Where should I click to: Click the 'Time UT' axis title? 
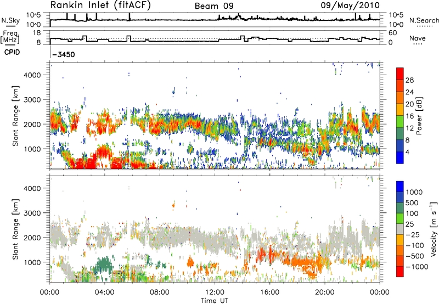tap(215, 301)
